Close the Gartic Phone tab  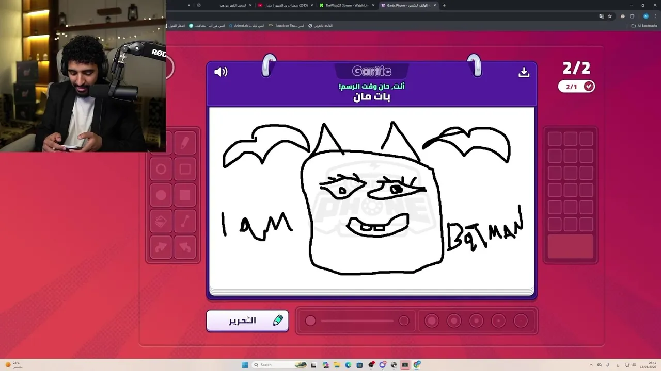pos(435,5)
